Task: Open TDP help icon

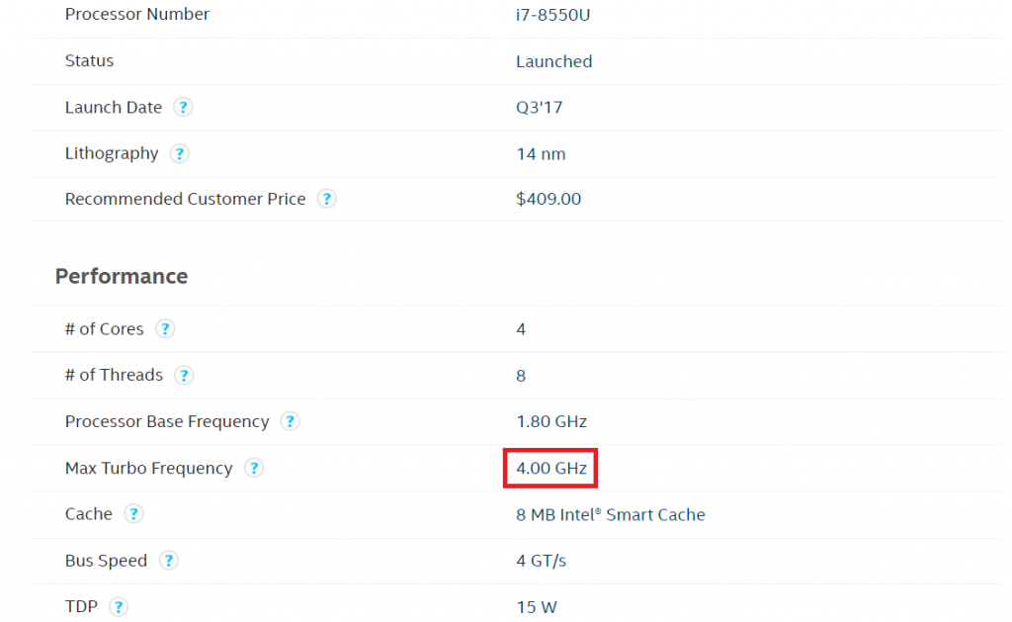Action: 118,607
